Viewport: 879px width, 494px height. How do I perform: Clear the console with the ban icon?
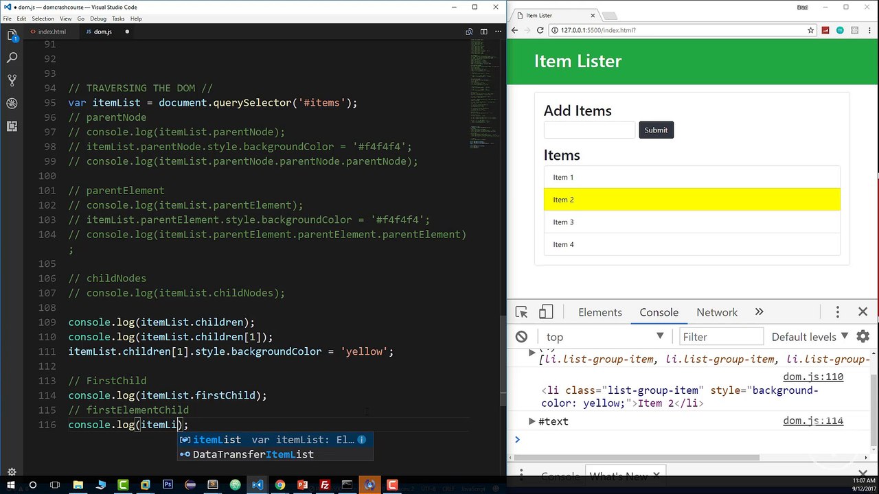(x=522, y=337)
